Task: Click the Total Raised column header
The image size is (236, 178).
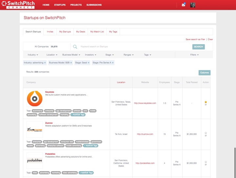Action: [x=192, y=82]
